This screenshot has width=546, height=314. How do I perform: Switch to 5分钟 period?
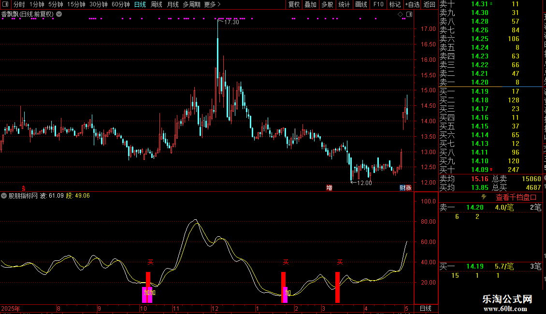click(56, 4)
